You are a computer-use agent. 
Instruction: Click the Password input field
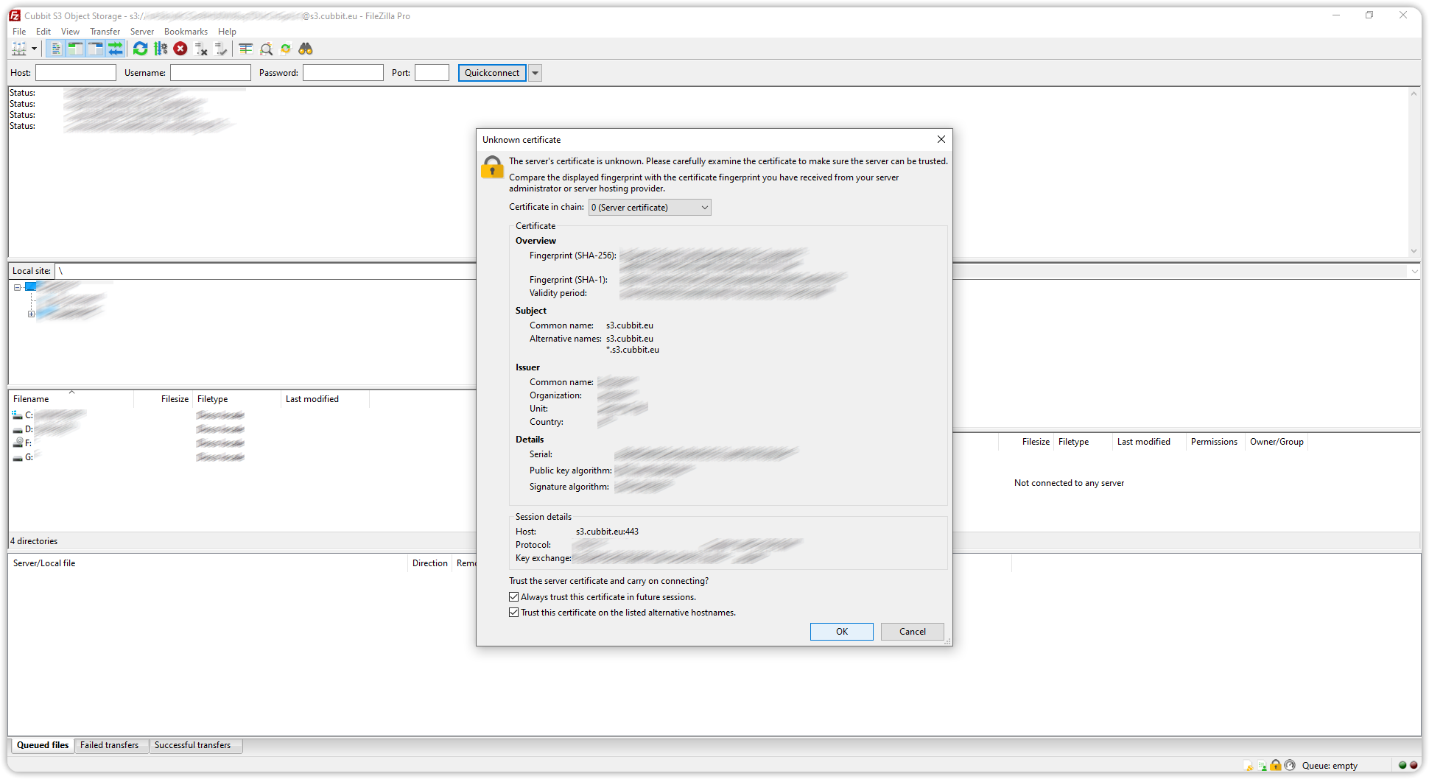click(343, 73)
